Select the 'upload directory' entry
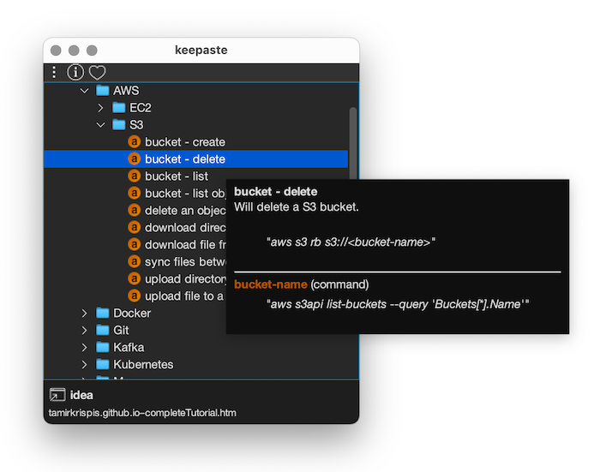 click(186, 279)
